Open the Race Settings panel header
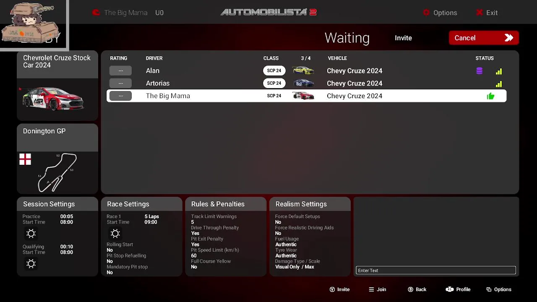 pos(141,204)
